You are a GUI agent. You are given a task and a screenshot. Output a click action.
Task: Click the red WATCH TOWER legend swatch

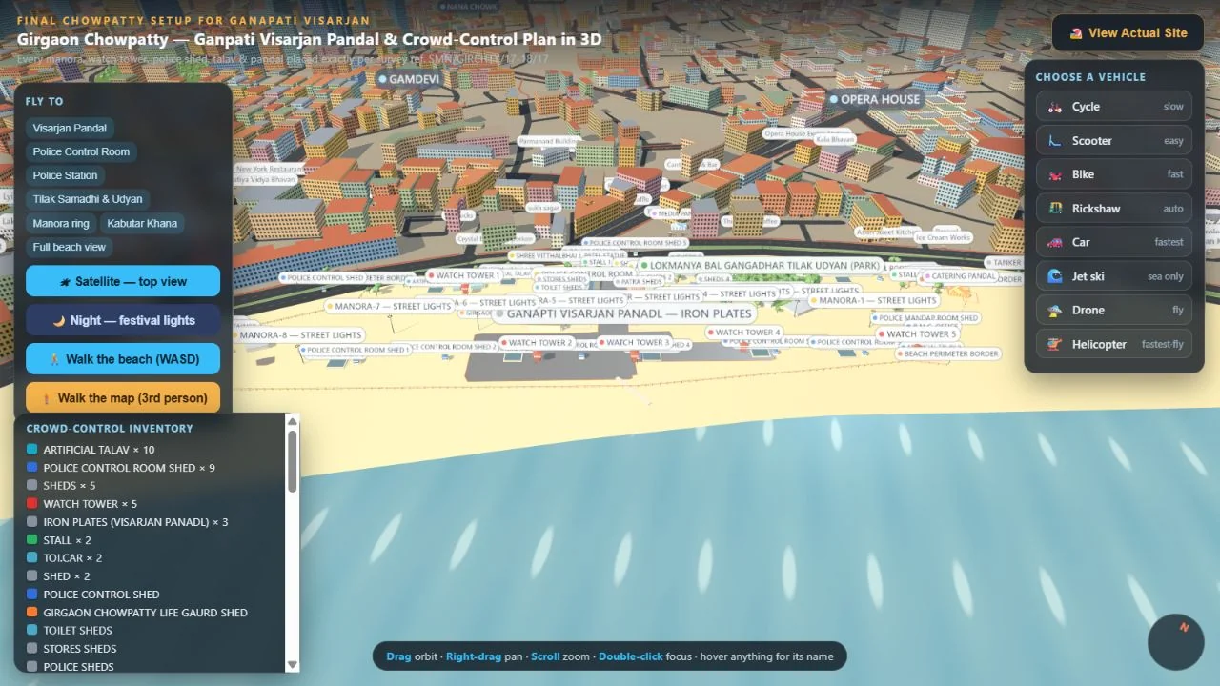point(32,504)
